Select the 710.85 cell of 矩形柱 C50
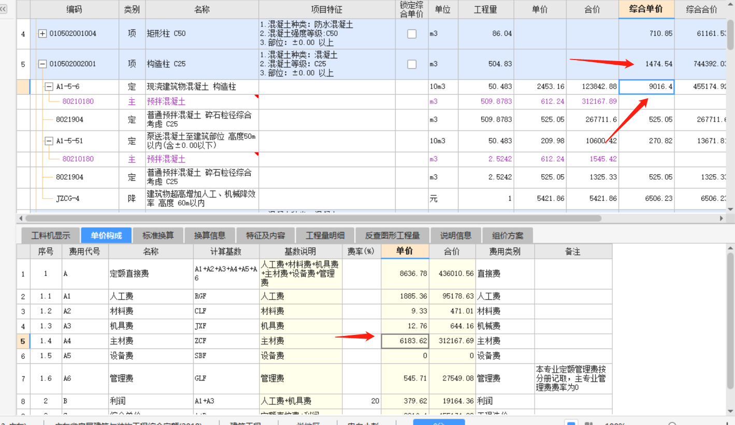Viewport: 735px width, 425px height. [647, 34]
